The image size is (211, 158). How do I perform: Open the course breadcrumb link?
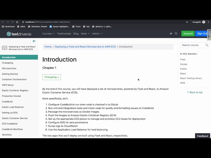(x=85, y=47)
